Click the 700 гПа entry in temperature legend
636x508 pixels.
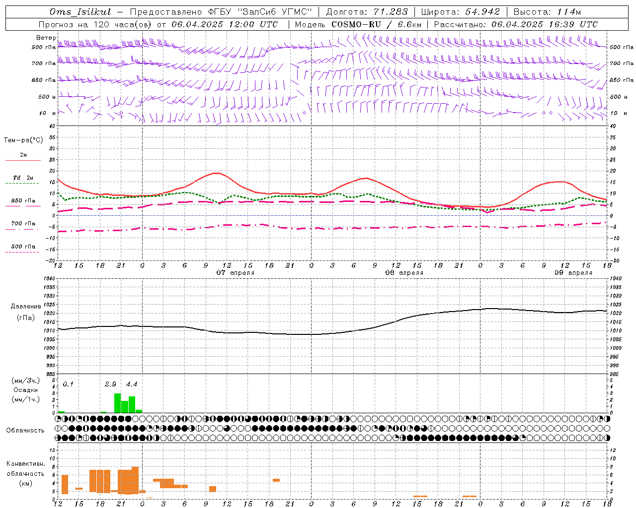coord(23,223)
